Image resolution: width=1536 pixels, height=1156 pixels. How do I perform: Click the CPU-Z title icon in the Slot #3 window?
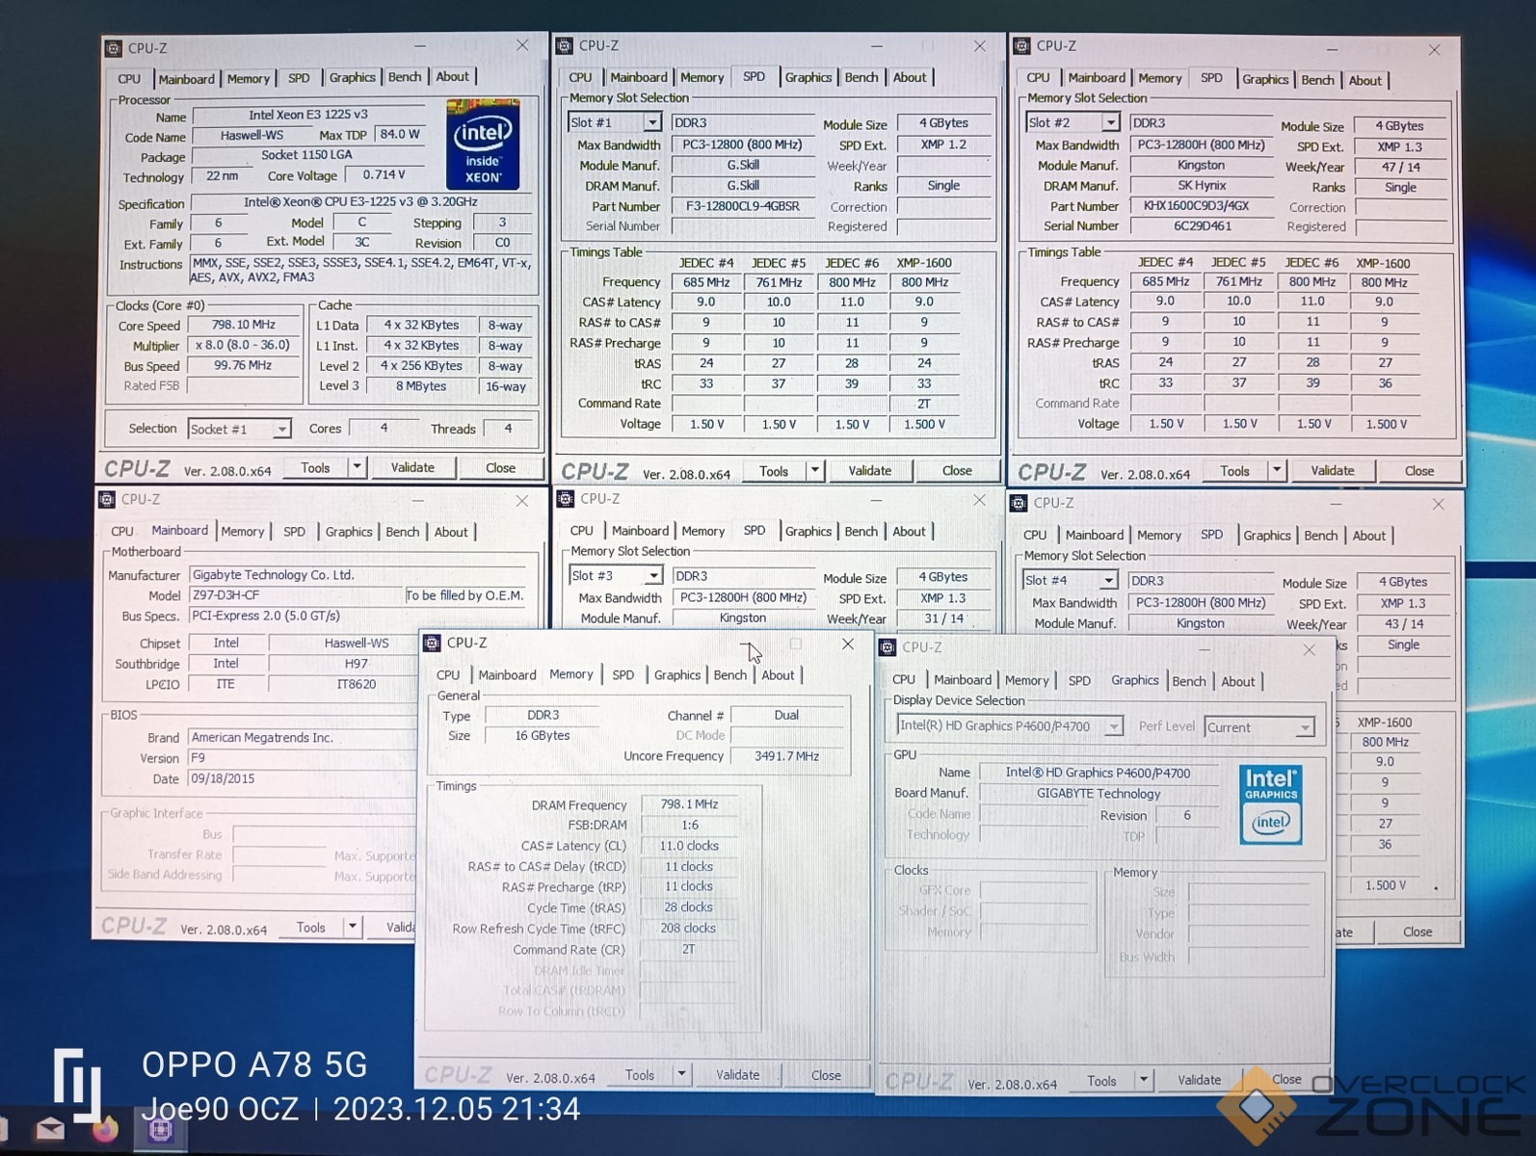click(566, 498)
